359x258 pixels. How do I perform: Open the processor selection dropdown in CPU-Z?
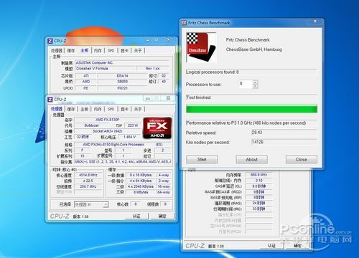point(106,204)
